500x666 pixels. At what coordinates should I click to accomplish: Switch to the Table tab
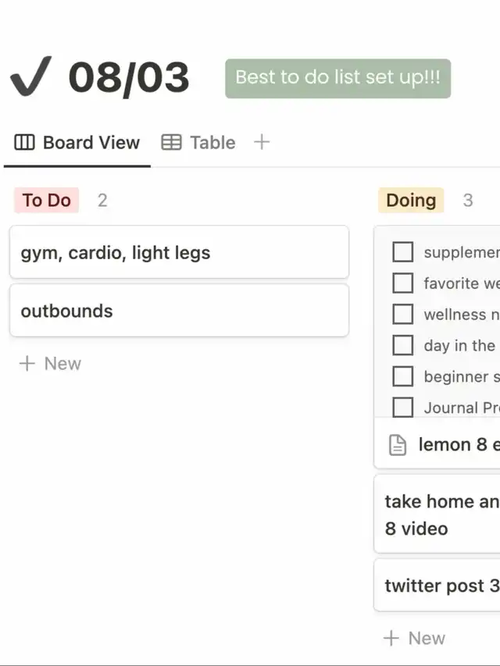pos(212,143)
